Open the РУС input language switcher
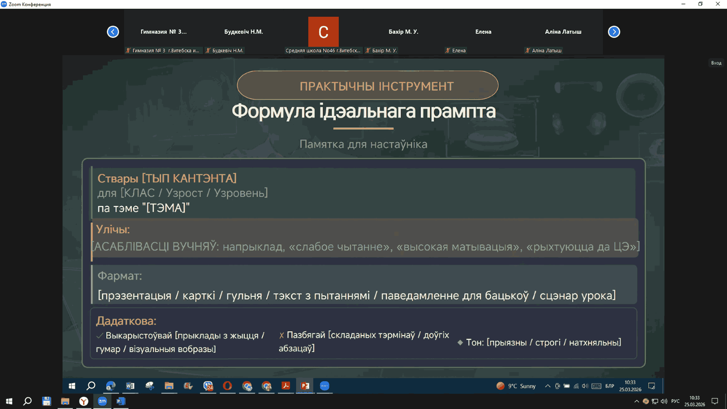727x409 pixels. coord(675,401)
